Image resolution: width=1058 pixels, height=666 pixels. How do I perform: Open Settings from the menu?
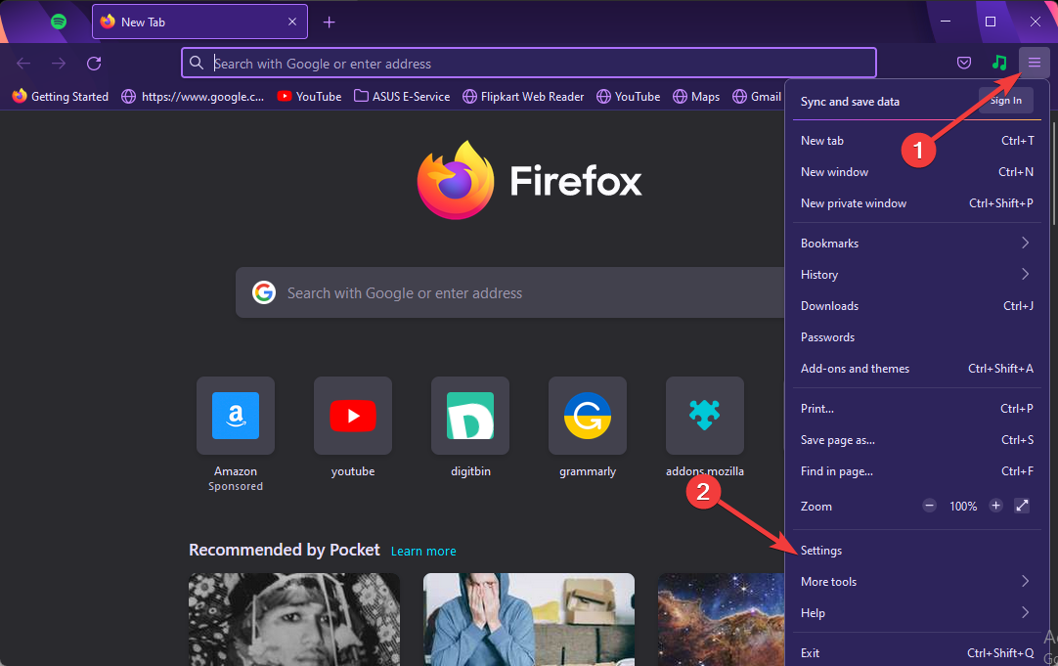[x=916, y=551]
